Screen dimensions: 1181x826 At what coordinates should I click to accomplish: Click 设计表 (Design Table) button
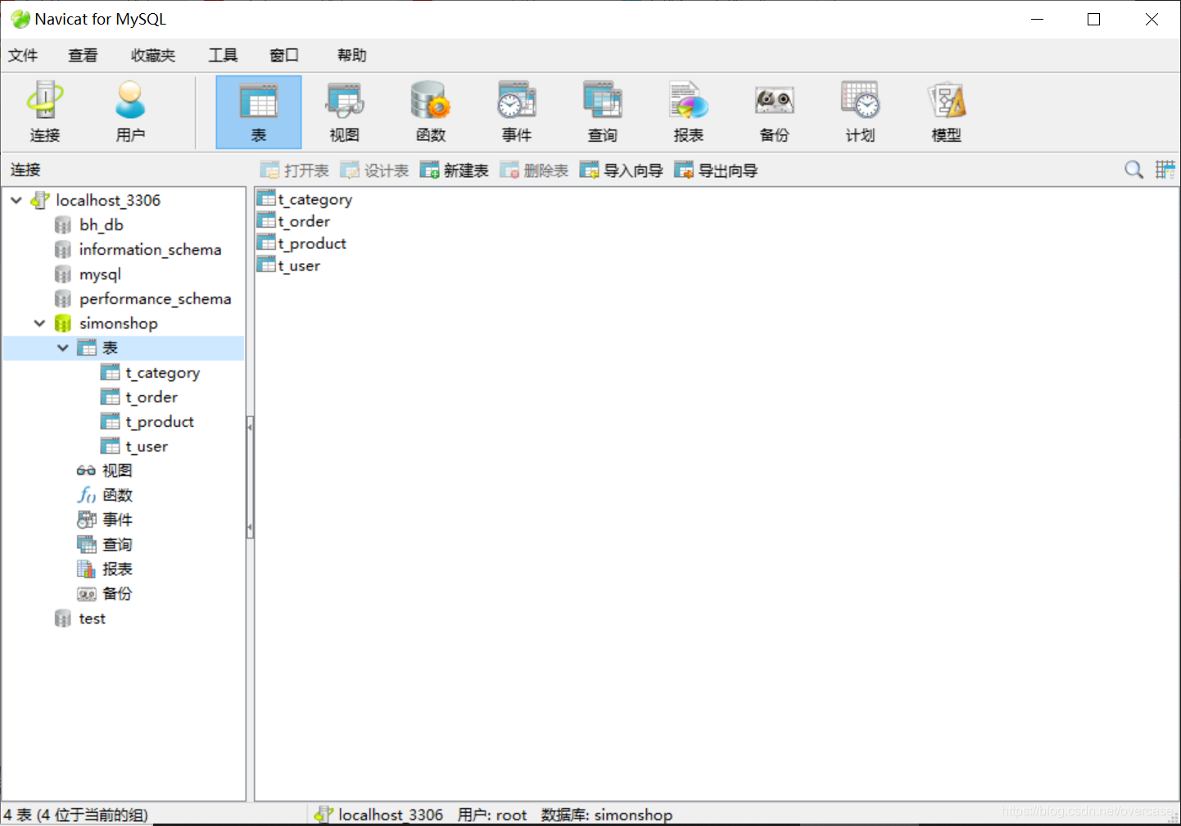(374, 170)
